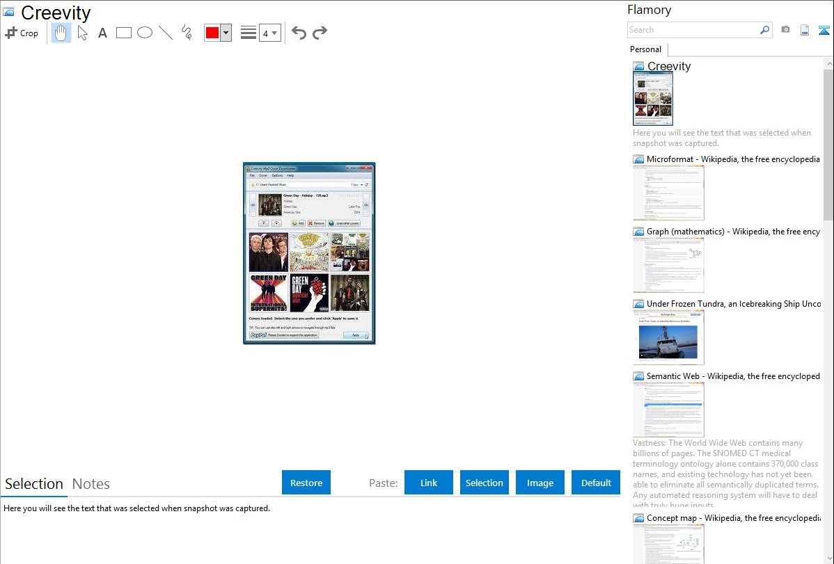Click the icon beside Concept map title
Viewport: 834px width, 564px height.
[638, 517]
